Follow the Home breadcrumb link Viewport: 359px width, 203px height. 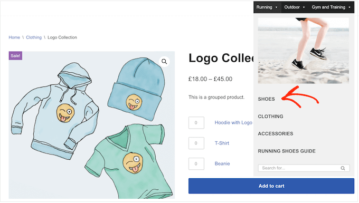[14, 37]
